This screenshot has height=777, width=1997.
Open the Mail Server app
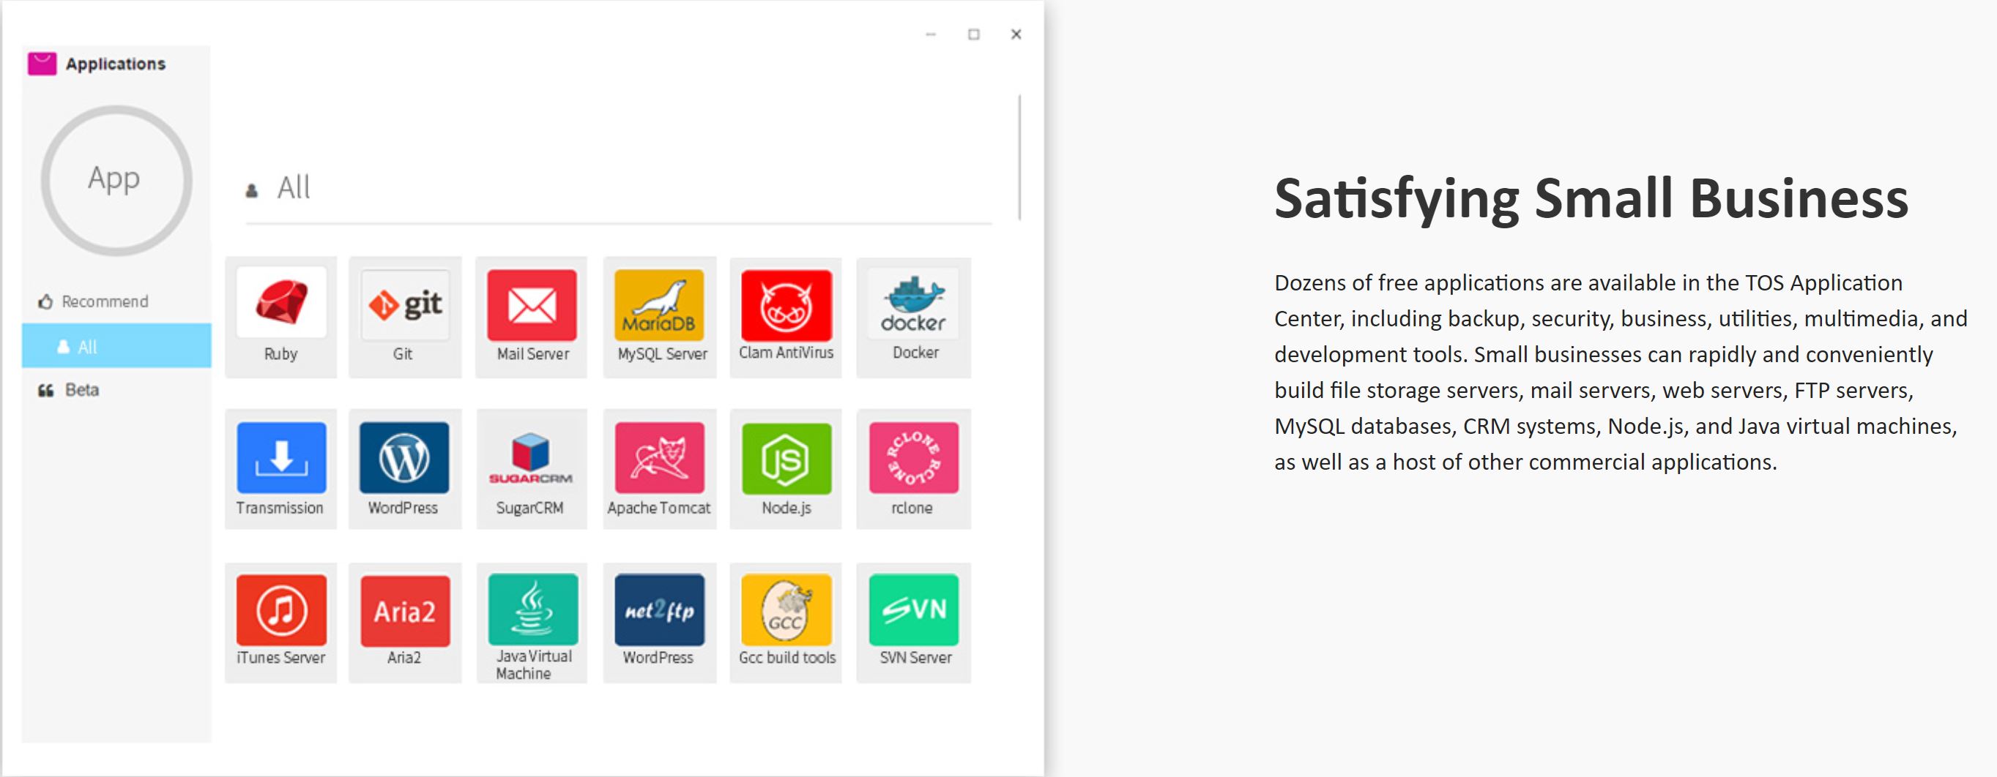click(x=532, y=305)
